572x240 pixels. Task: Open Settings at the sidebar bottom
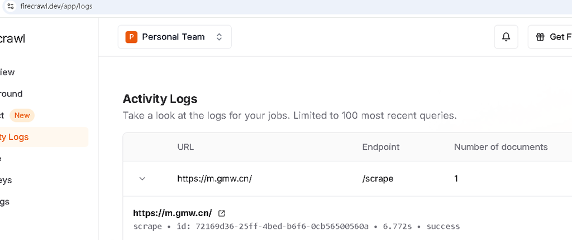(x=4, y=202)
